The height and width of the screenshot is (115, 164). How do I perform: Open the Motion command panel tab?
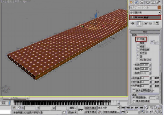[x=148, y=2]
